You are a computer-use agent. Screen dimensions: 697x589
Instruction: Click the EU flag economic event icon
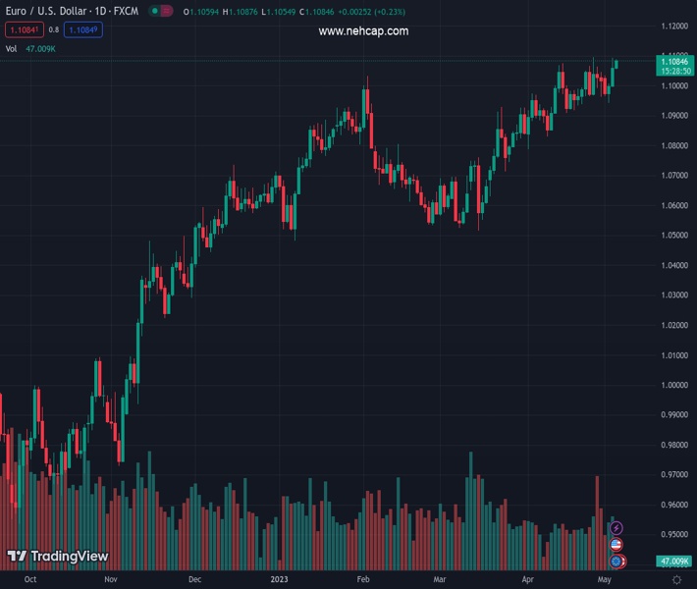[617, 561]
